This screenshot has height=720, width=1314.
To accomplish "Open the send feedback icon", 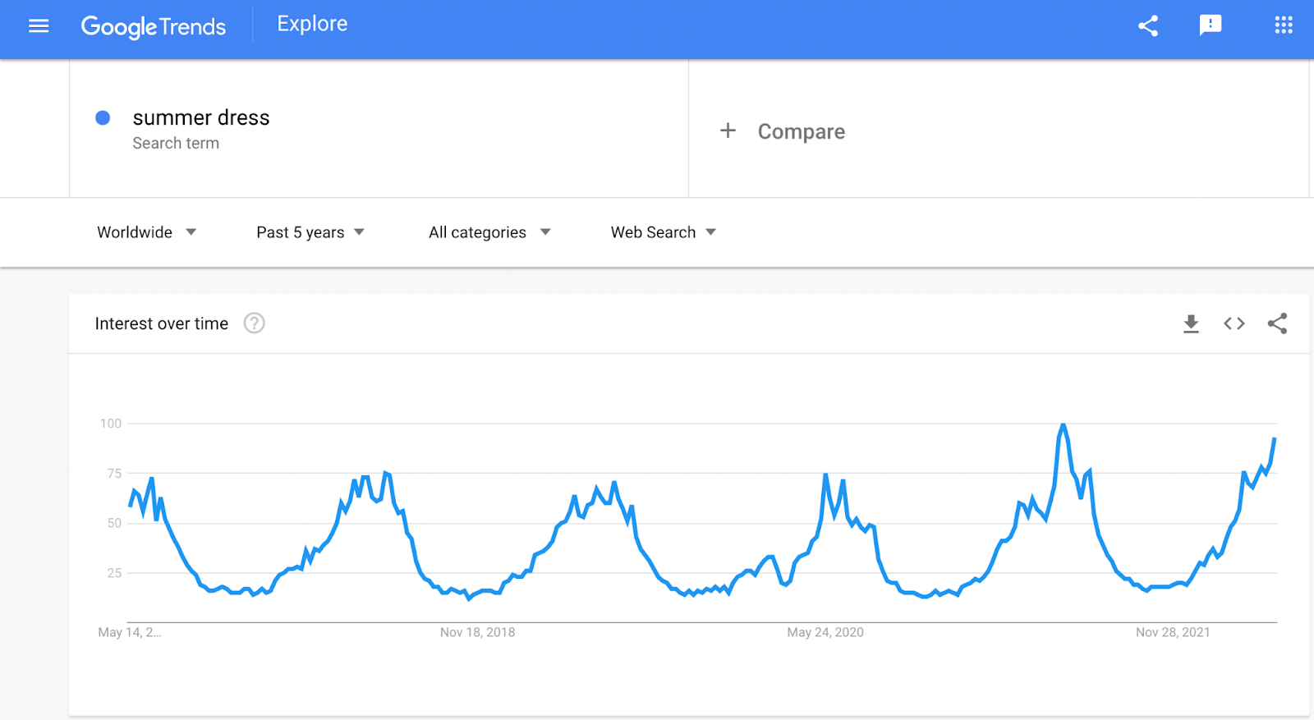I will tap(1211, 25).
